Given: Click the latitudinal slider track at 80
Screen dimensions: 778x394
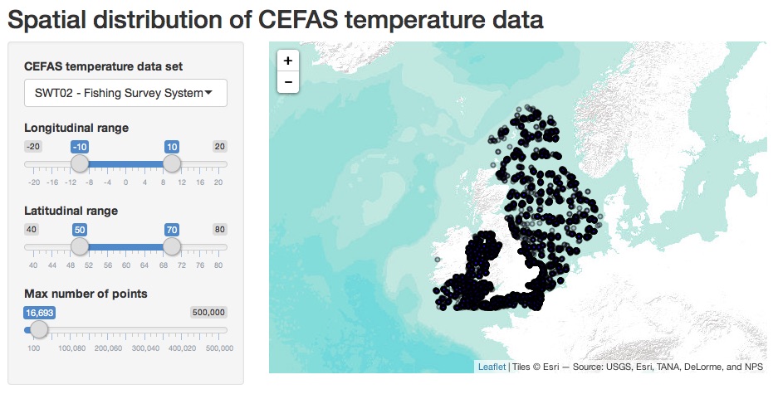Looking at the screenshot, I should [x=218, y=247].
